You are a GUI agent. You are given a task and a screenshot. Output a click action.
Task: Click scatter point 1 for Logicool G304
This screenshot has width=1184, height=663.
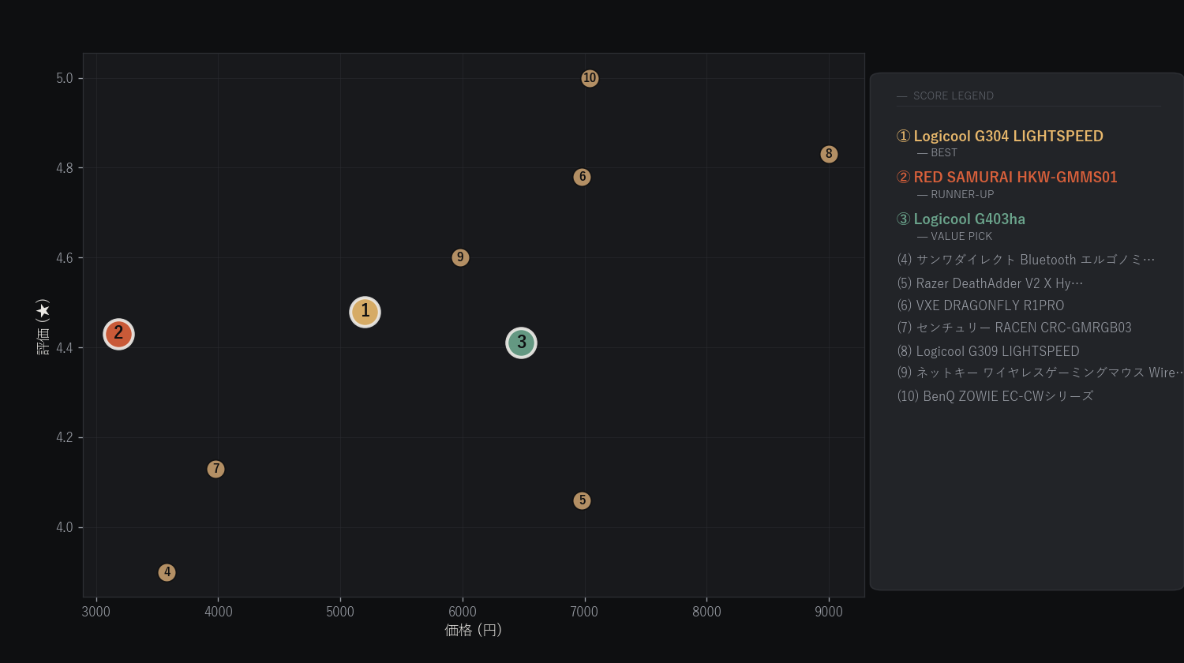click(365, 312)
